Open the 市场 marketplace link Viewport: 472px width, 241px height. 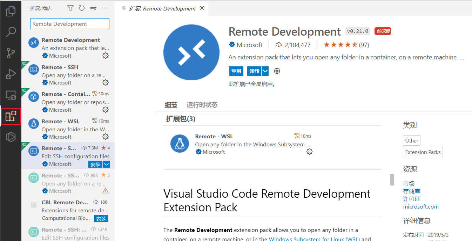(x=409, y=183)
